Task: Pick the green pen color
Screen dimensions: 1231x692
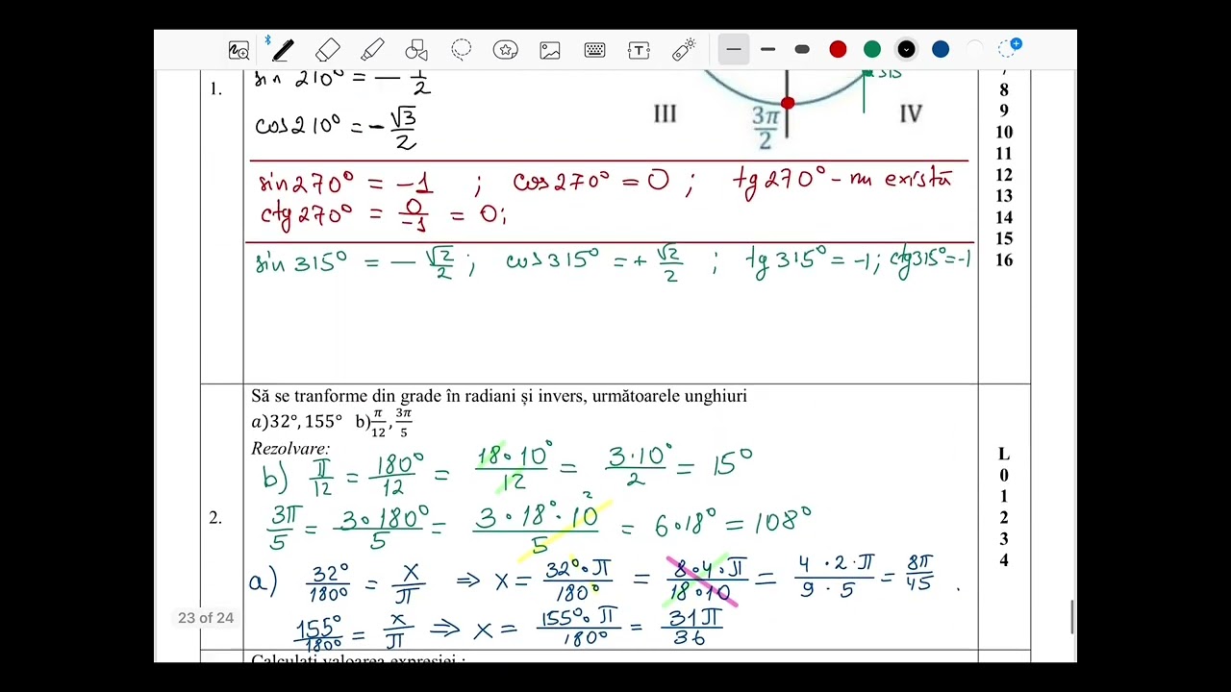Action: pos(872,50)
